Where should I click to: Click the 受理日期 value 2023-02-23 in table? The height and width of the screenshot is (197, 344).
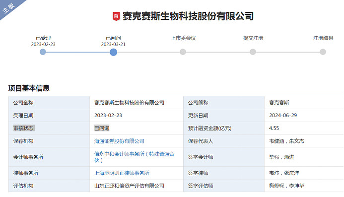coord(108,116)
